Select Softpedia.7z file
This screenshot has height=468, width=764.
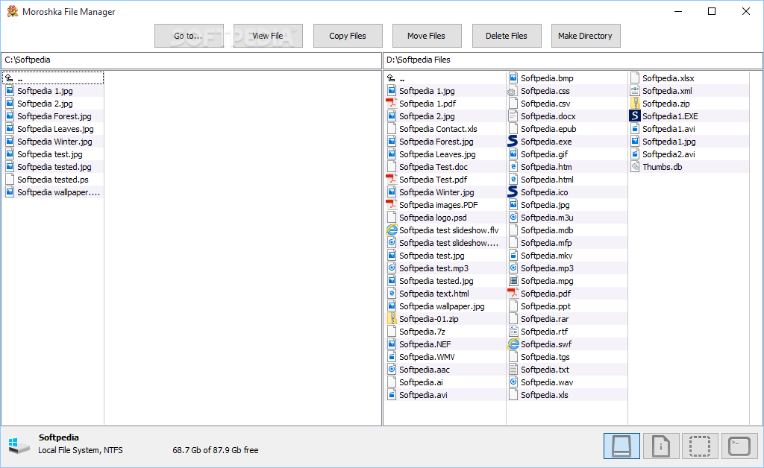pos(445,332)
